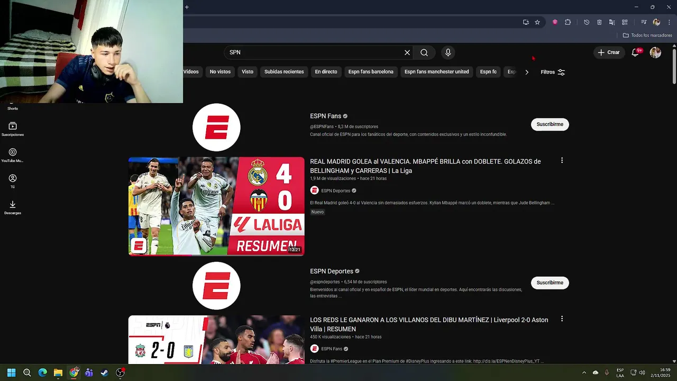Open the ESPN Fans channel title
Viewport: 677px width, 381px height.
(326, 116)
